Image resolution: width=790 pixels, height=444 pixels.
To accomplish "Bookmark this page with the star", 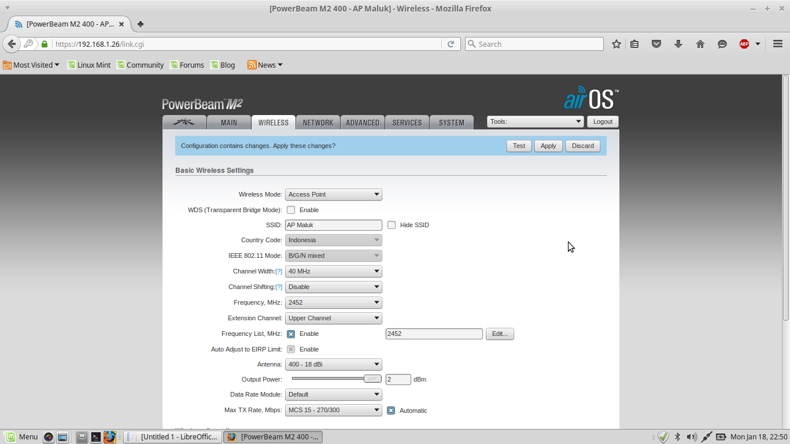I will point(617,44).
